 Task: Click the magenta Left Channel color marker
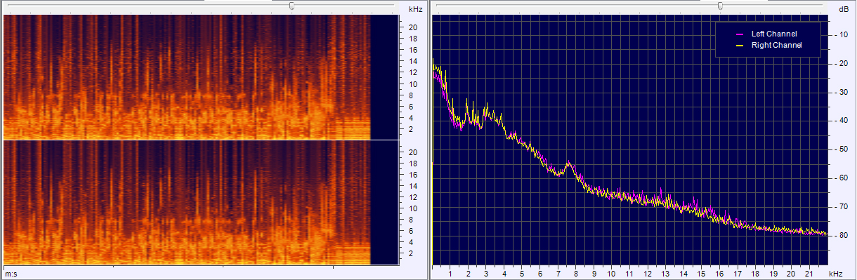[739, 34]
